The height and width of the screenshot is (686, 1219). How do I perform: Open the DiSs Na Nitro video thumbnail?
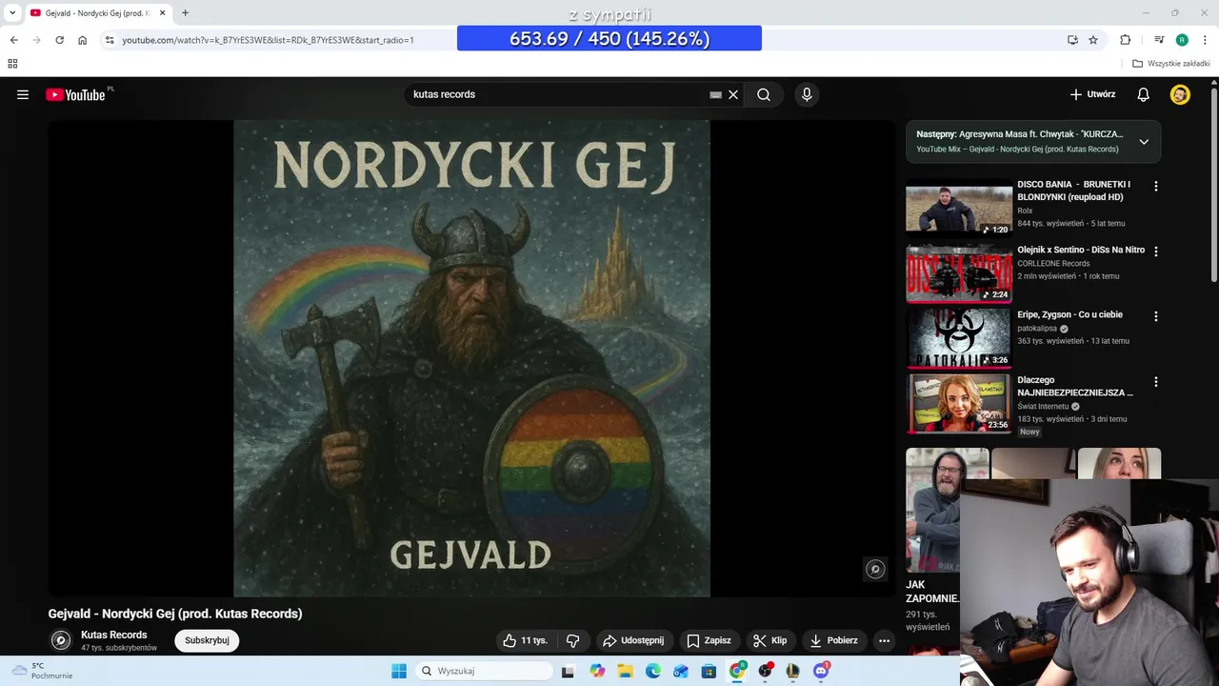pos(959,273)
